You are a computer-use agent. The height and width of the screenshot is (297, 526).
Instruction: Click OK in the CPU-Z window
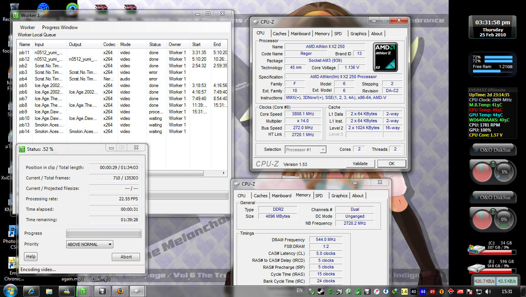coord(391,164)
